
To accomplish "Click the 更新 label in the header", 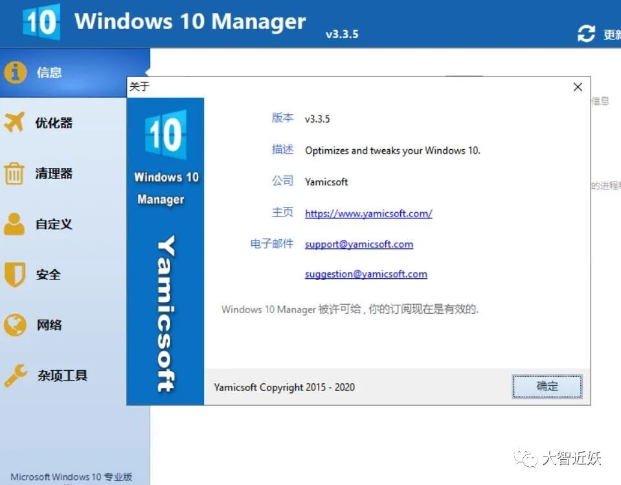I will click(x=612, y=34).
